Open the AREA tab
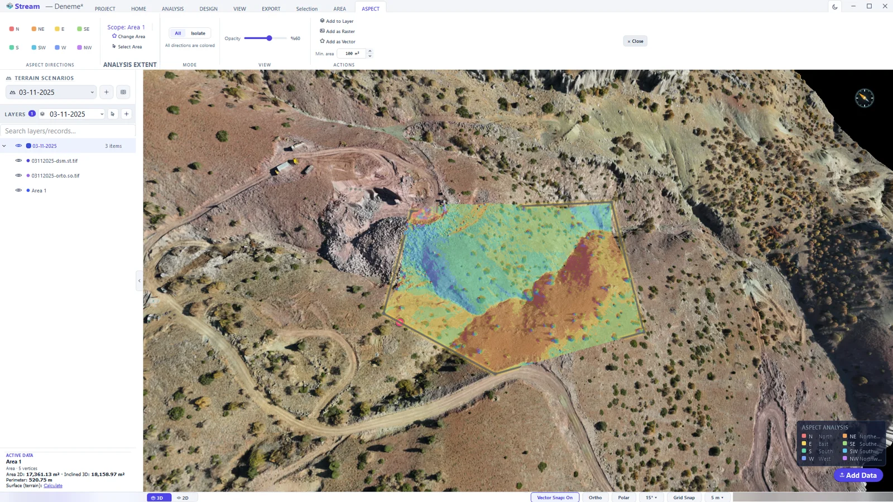 (x=339, y=8)
